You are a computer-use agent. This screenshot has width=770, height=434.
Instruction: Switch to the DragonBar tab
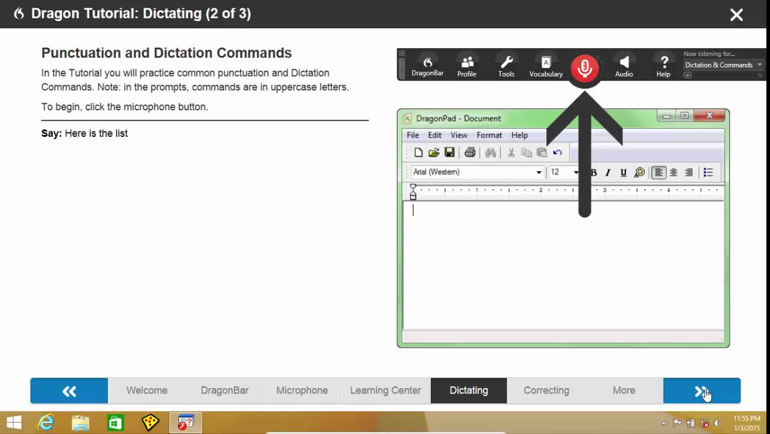(225, 391)
